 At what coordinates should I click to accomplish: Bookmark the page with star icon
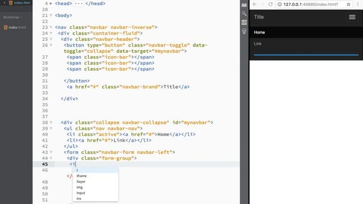(348, 4)
